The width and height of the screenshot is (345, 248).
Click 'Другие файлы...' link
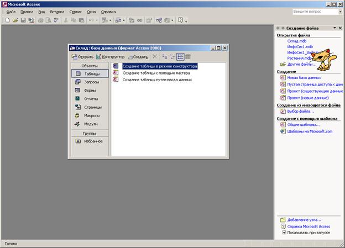[x=302, y=64]
